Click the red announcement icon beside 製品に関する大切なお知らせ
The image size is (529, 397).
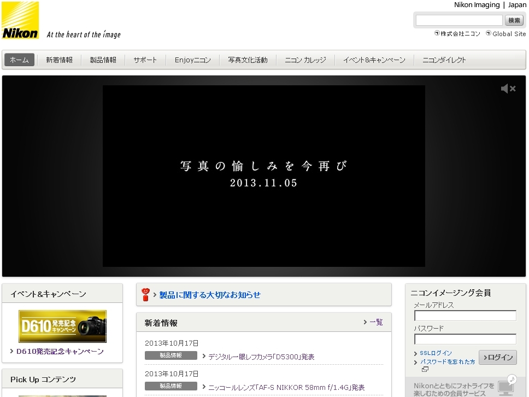[x=145, y=295]
